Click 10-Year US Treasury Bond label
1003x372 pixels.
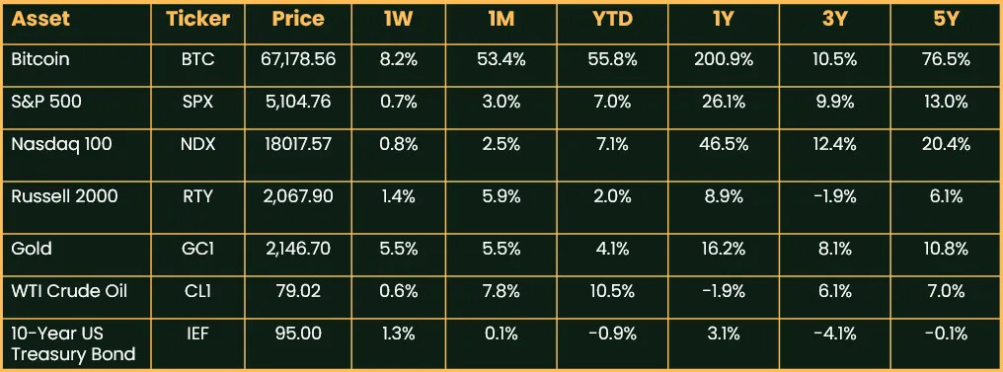pyautogui.click(x=73, y=343)
